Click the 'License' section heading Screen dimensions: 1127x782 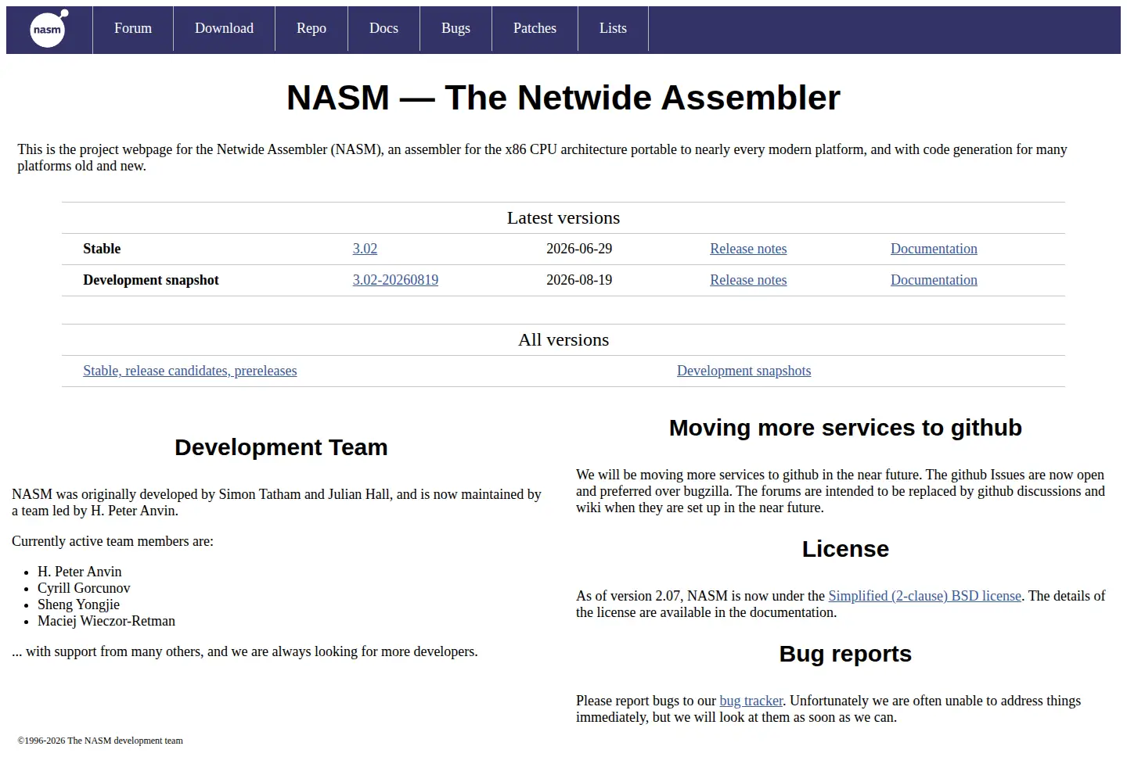[x=845, y=549]
